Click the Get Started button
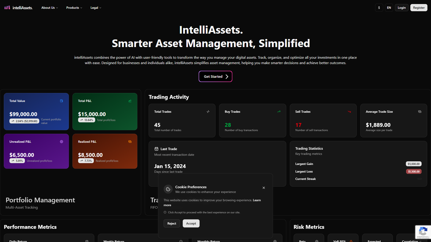The image size is (431, 242). [x=215, y=76]
